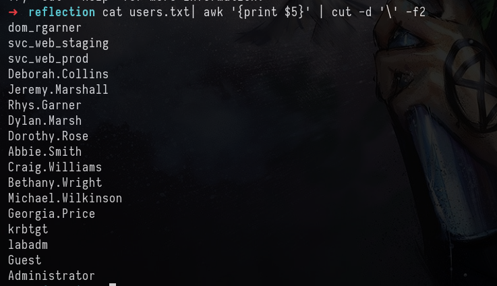Image resolution: width=497 pixels, height=286 pixels.
Task: Click on Dorothy.Rose username
Action: (x=48, y=136)
